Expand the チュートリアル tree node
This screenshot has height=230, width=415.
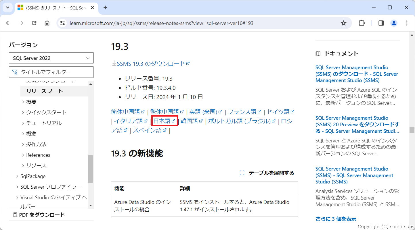tap(42, 123)
